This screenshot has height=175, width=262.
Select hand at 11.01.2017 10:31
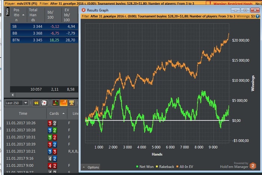pyautogui.click(x=41, y=137)
